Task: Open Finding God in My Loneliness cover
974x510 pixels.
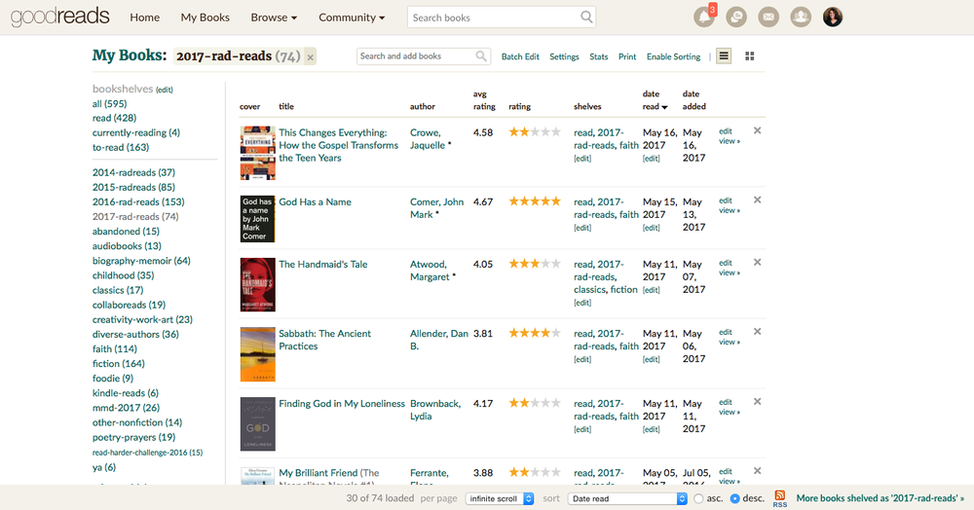Action: click(x=258, y=423)
